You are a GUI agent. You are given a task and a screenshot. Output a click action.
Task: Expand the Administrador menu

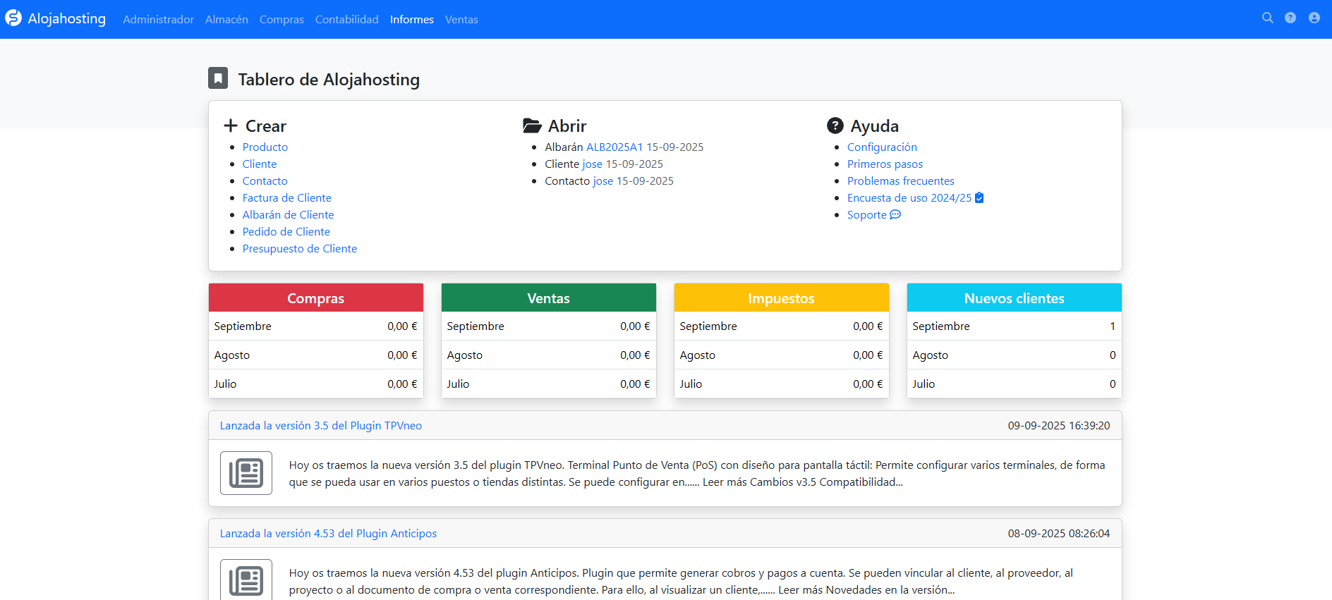coord(158,20)
